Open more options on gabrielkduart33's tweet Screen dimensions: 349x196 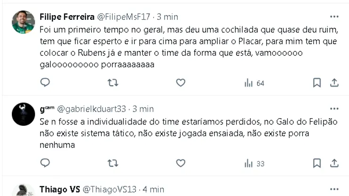[334, 109]
